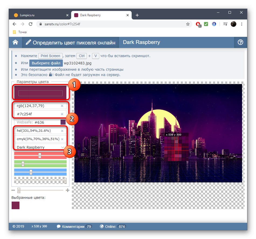Select the Dark Raspberry browser tab

pyautogui.click(x=101, y=15)
